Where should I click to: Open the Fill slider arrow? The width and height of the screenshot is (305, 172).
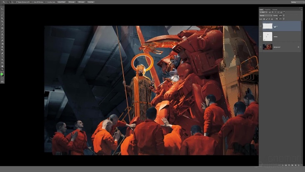pyautogui.click(x=284, y=19)
